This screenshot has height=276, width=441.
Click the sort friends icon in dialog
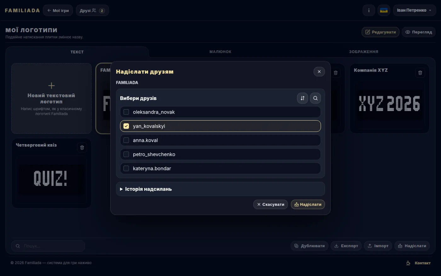[302, 98]
